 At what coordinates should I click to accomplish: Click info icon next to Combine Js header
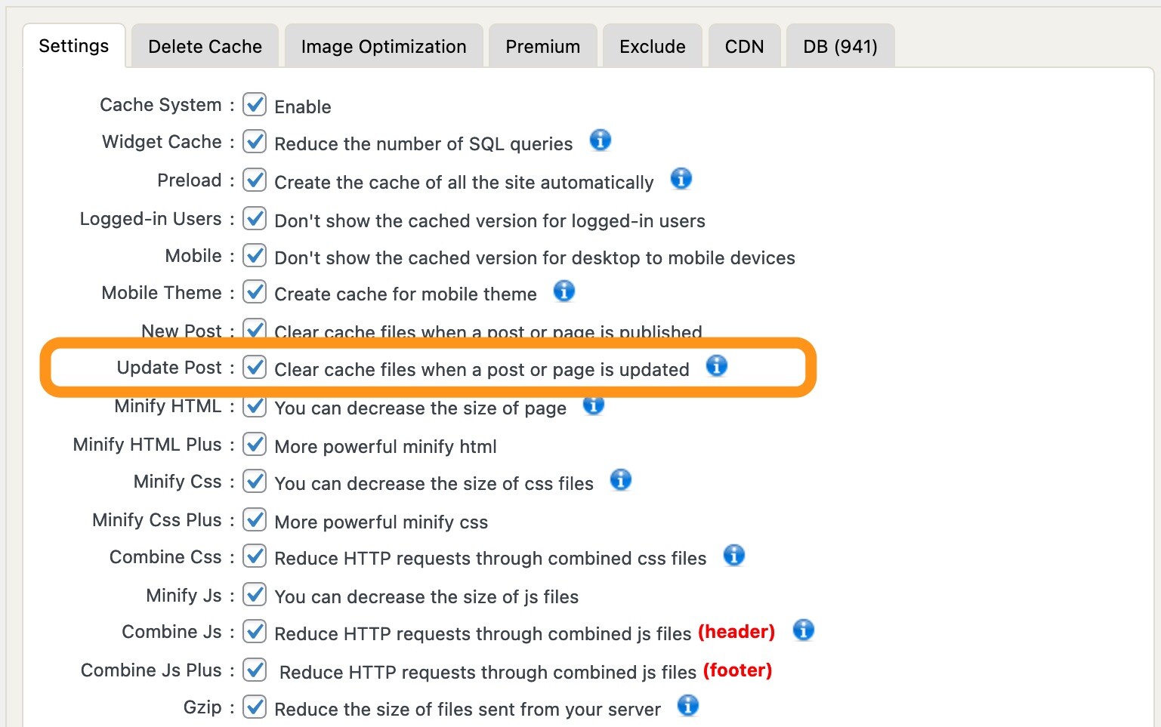coord(803,630)
